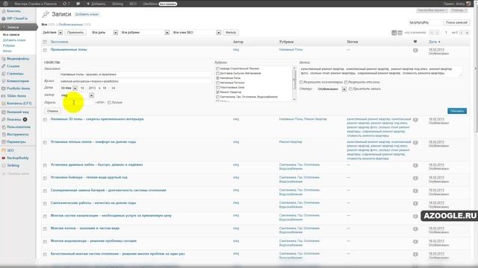Open Комментарии in the sidebar

click(x=18, y=81)
